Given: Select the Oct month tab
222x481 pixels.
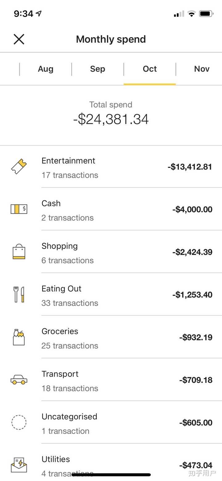Looking at the screenshot, I should click(150, 69).
